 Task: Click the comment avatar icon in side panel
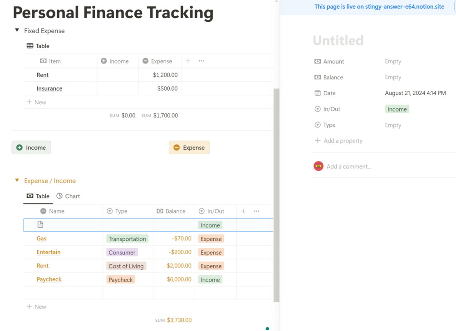click(x=318, y=166)
